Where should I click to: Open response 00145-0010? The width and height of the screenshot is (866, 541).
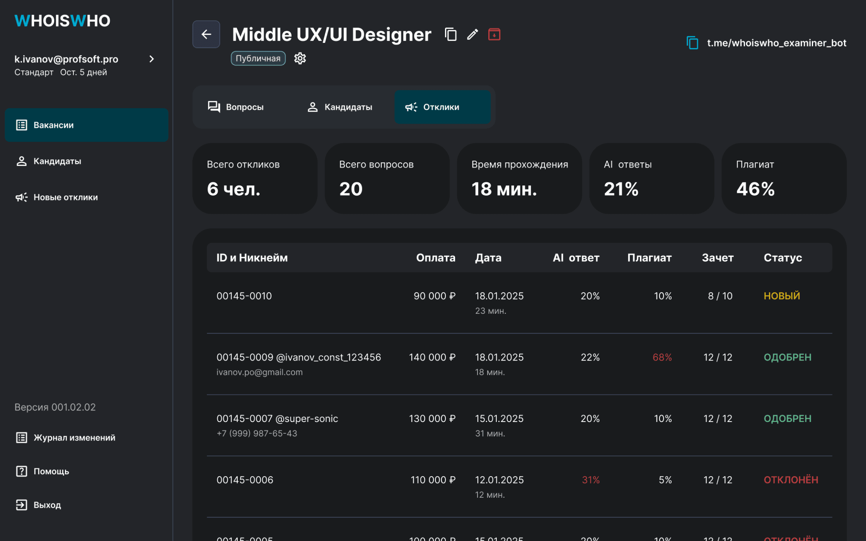pos(519,303)
